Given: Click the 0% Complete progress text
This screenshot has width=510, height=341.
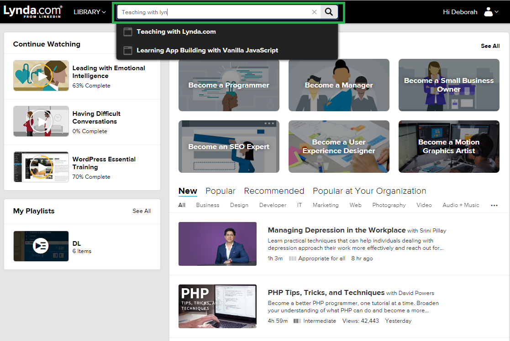Looking at the screenshot, I should pyautogui.click(x=90, y=131).
